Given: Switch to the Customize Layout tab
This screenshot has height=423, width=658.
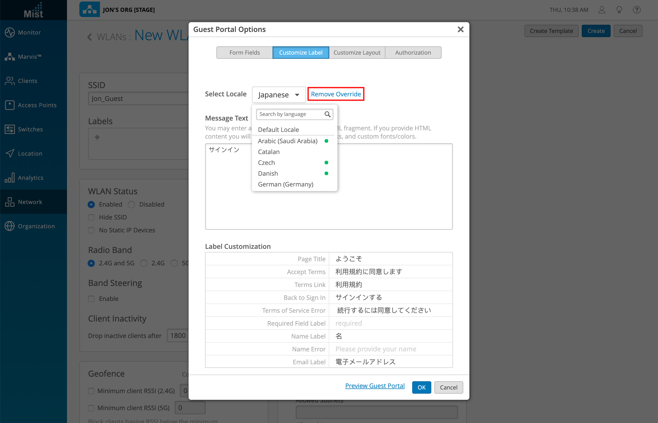Looking at the screenshot, I should (x=357, y=53).
